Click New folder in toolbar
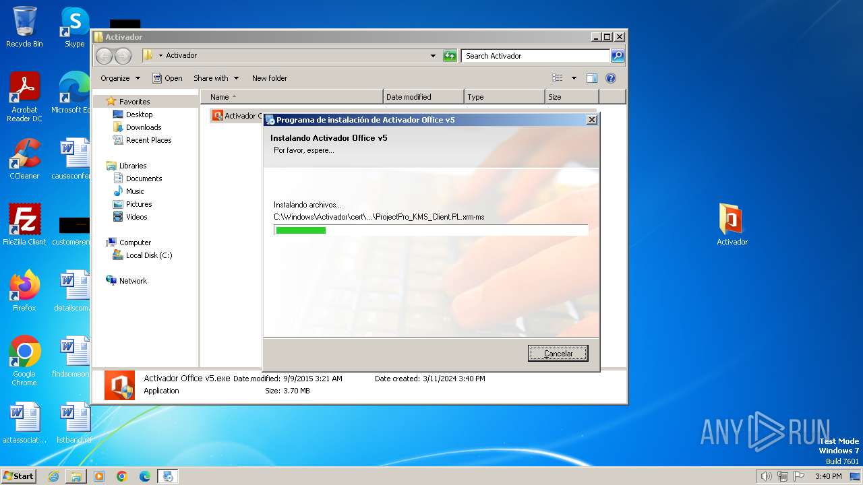The height and width of the screenshot is (485, 863). (270, 78)
